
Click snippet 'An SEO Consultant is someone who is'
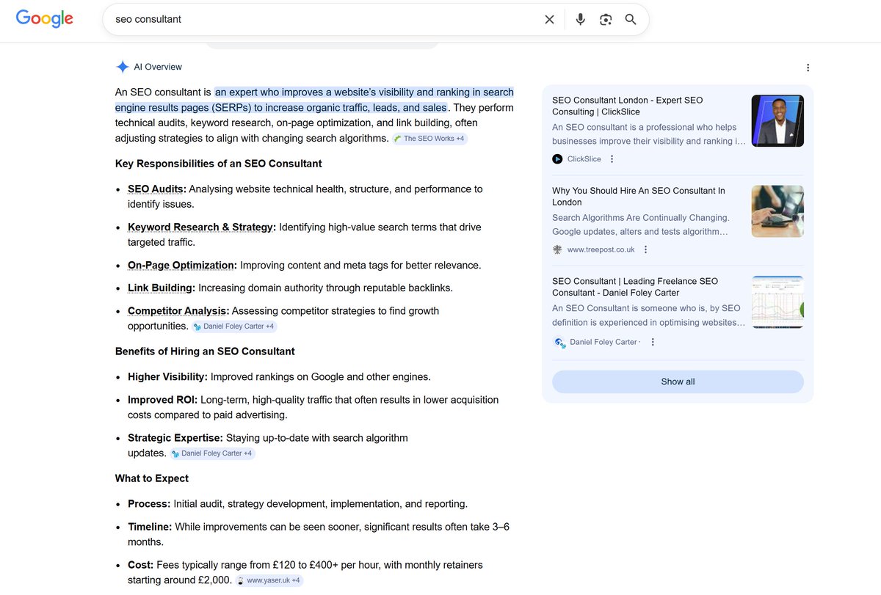click(649, 315)
